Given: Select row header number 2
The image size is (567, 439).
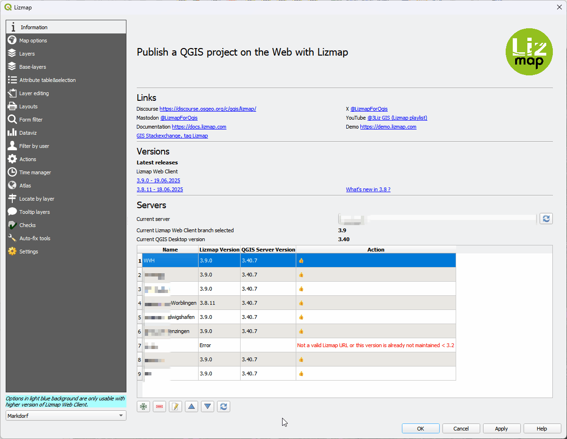Looking at the screenshot, I should (140, 275).
